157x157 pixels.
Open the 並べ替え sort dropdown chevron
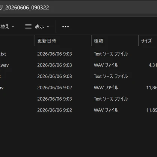(13, 27)
